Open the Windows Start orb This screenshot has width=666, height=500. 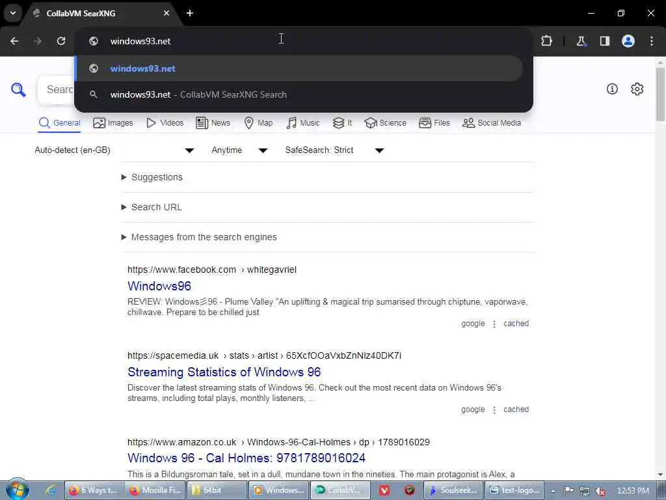pos(18,490)
